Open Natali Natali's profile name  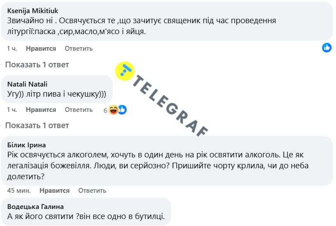coord(28,84)
